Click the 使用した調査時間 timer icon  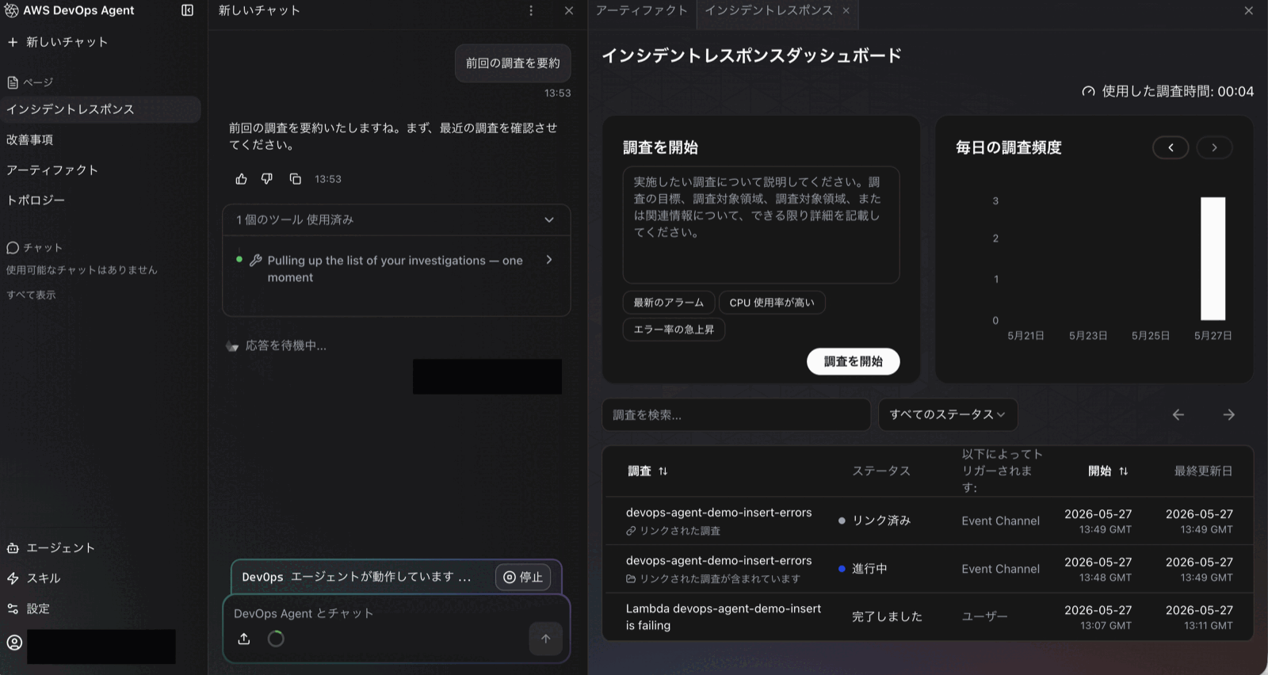pos(1088,91)
